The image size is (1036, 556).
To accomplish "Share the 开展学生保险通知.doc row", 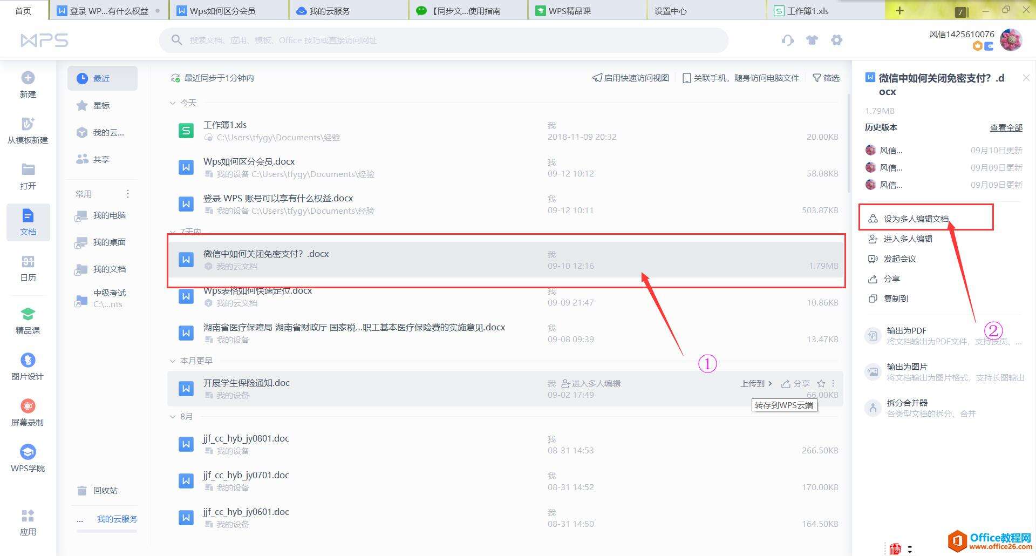I will coord(796,383).
